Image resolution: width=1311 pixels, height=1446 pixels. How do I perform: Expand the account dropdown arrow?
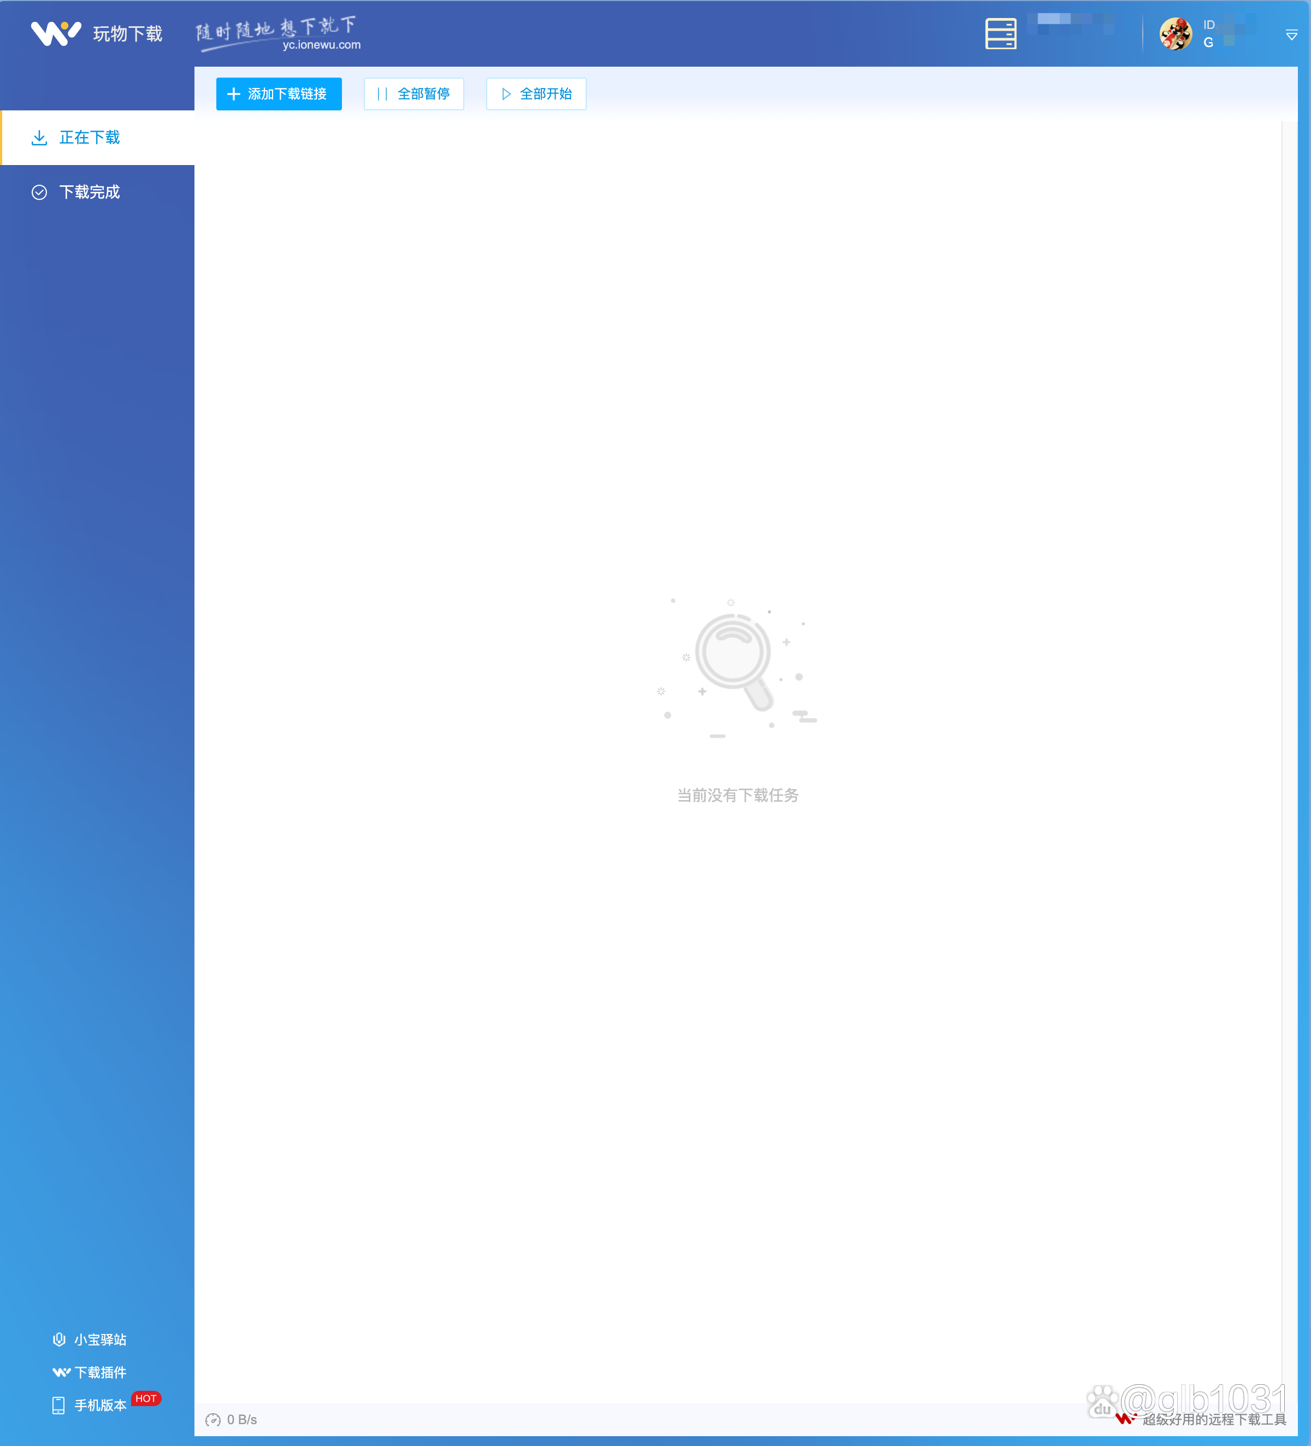click(x=1291, y=35)
